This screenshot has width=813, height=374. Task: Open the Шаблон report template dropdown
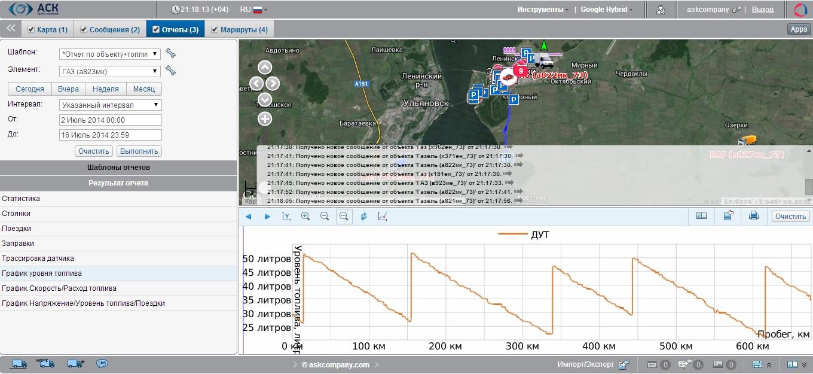tap(110, 54)
